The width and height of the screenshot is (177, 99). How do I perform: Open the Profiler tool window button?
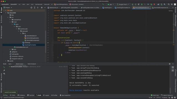(54, 95)
